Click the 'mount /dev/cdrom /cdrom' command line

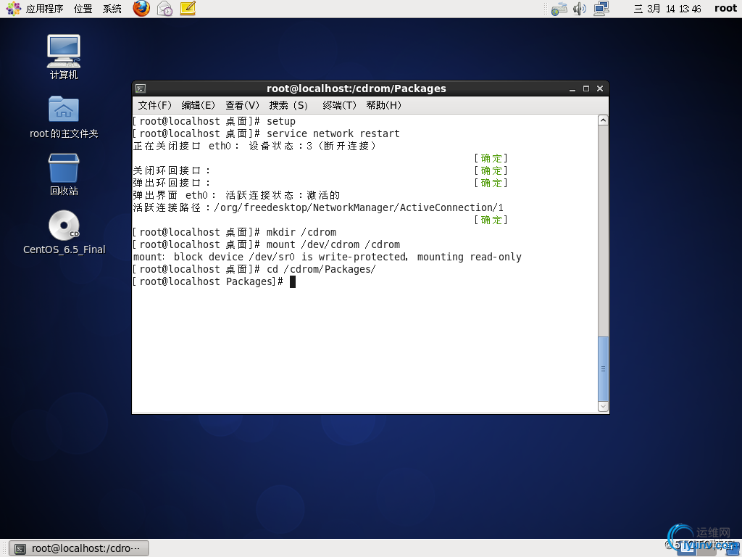coord(267,244)
